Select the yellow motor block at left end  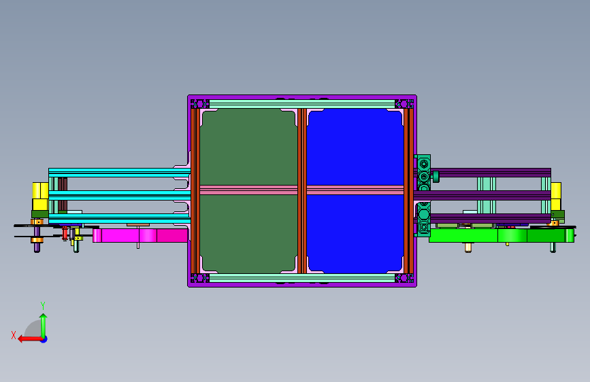(x=40, y=196)
